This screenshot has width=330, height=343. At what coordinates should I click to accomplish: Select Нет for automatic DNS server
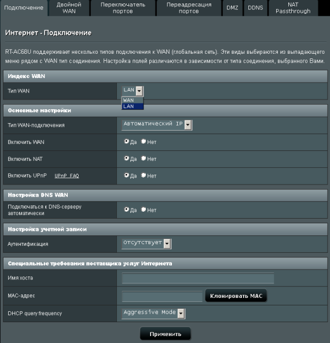144,209
